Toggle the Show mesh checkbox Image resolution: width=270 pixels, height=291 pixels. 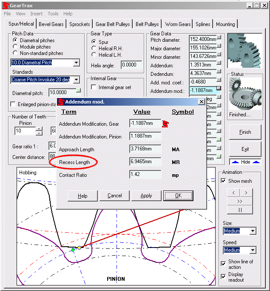(224, 181)
